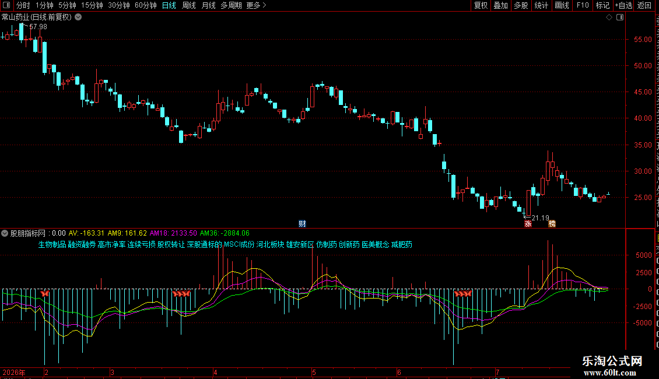This screenshot has width=659, height=379.
Task: Open the 雄安新区 tag
Action: pyautogui.click(x=300, y=244)
